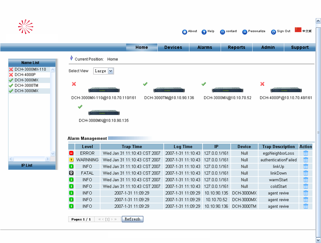The image size is (321, 243).
Task: Click the Personalize icon
Action: (245, 32)
